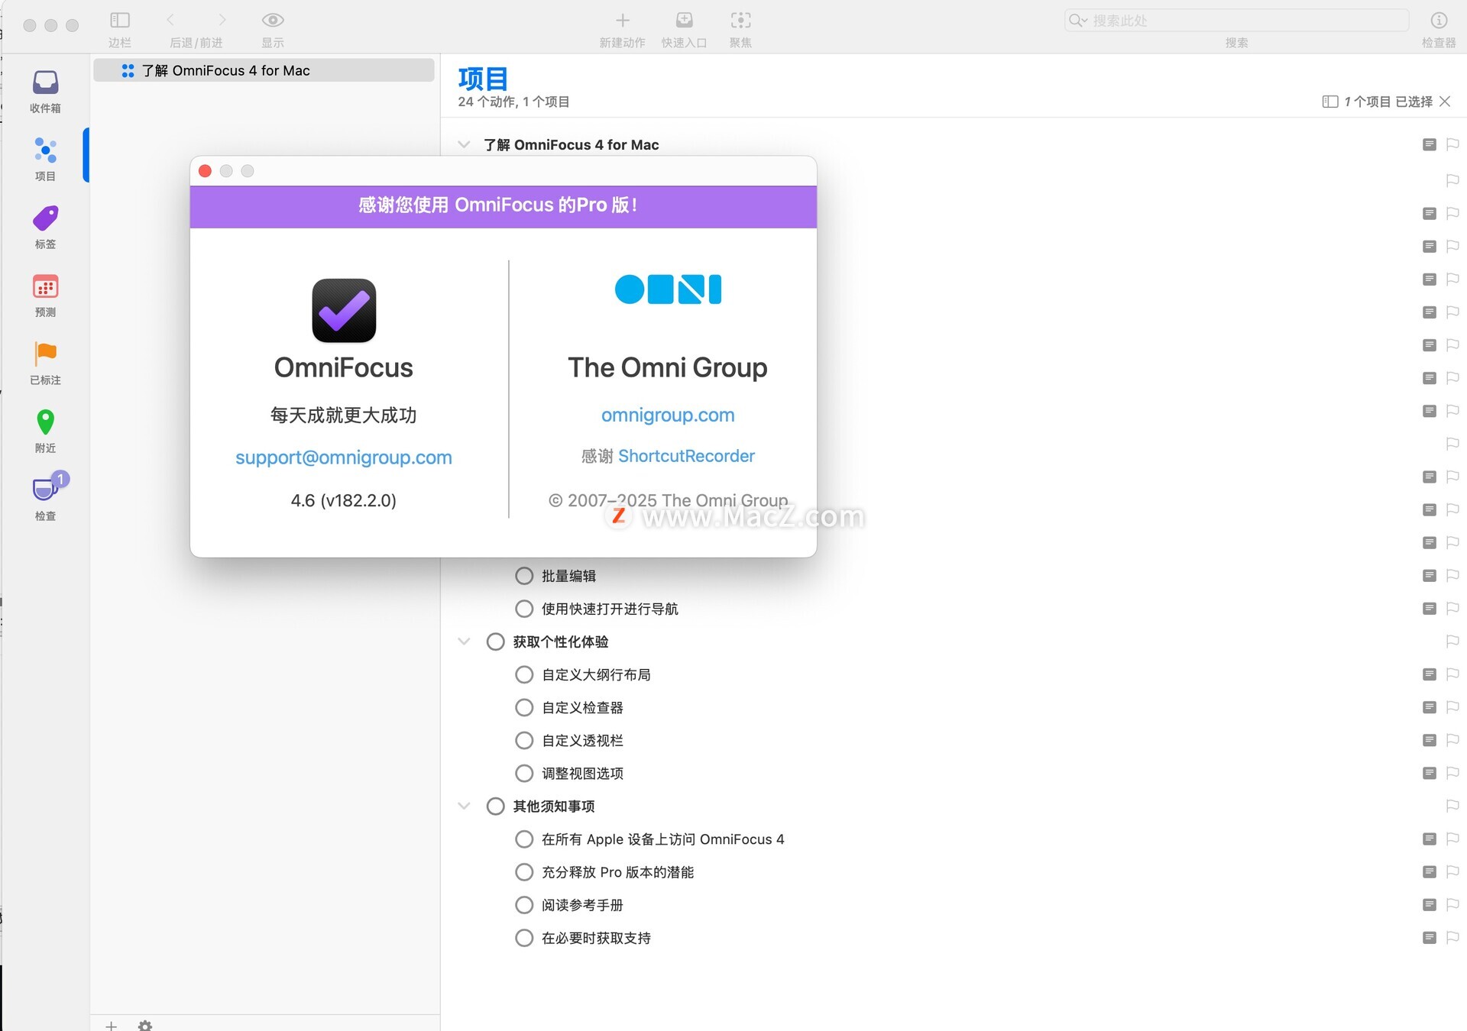Check the 自定义透视栏 status circle
Screen dimensions: 1467x1031
[524, 740]
